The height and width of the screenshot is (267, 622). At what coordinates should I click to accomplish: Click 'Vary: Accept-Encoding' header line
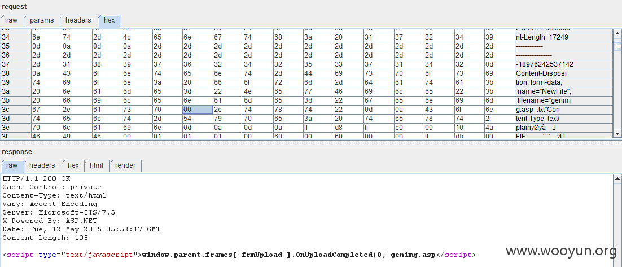pyautogui.click(x=50, y=204)
